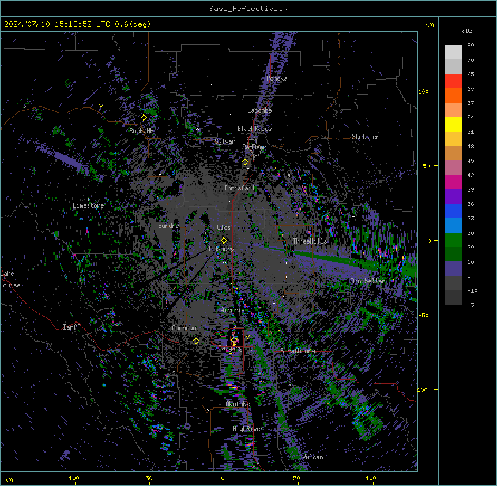Click the Calgary label
The height and width of the screenshot is (486, 497).
(x=230, y=348)
